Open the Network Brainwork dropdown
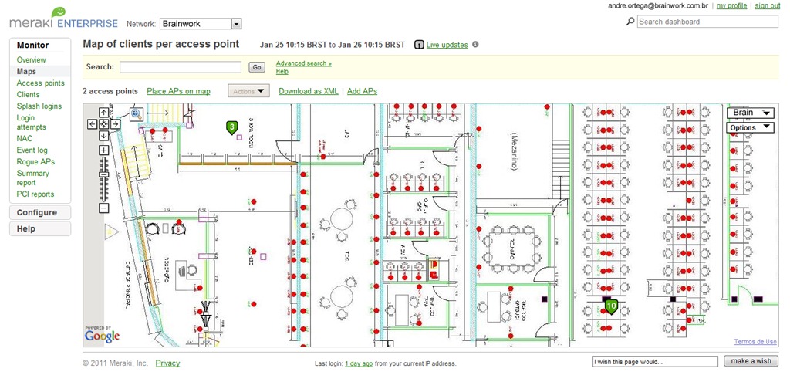Screen dimensions: 790x382 pos(201,24)
